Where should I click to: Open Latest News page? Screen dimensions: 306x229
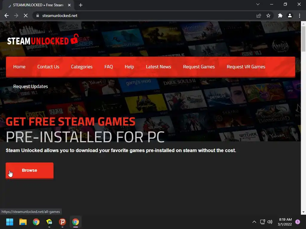pos(158,67)
